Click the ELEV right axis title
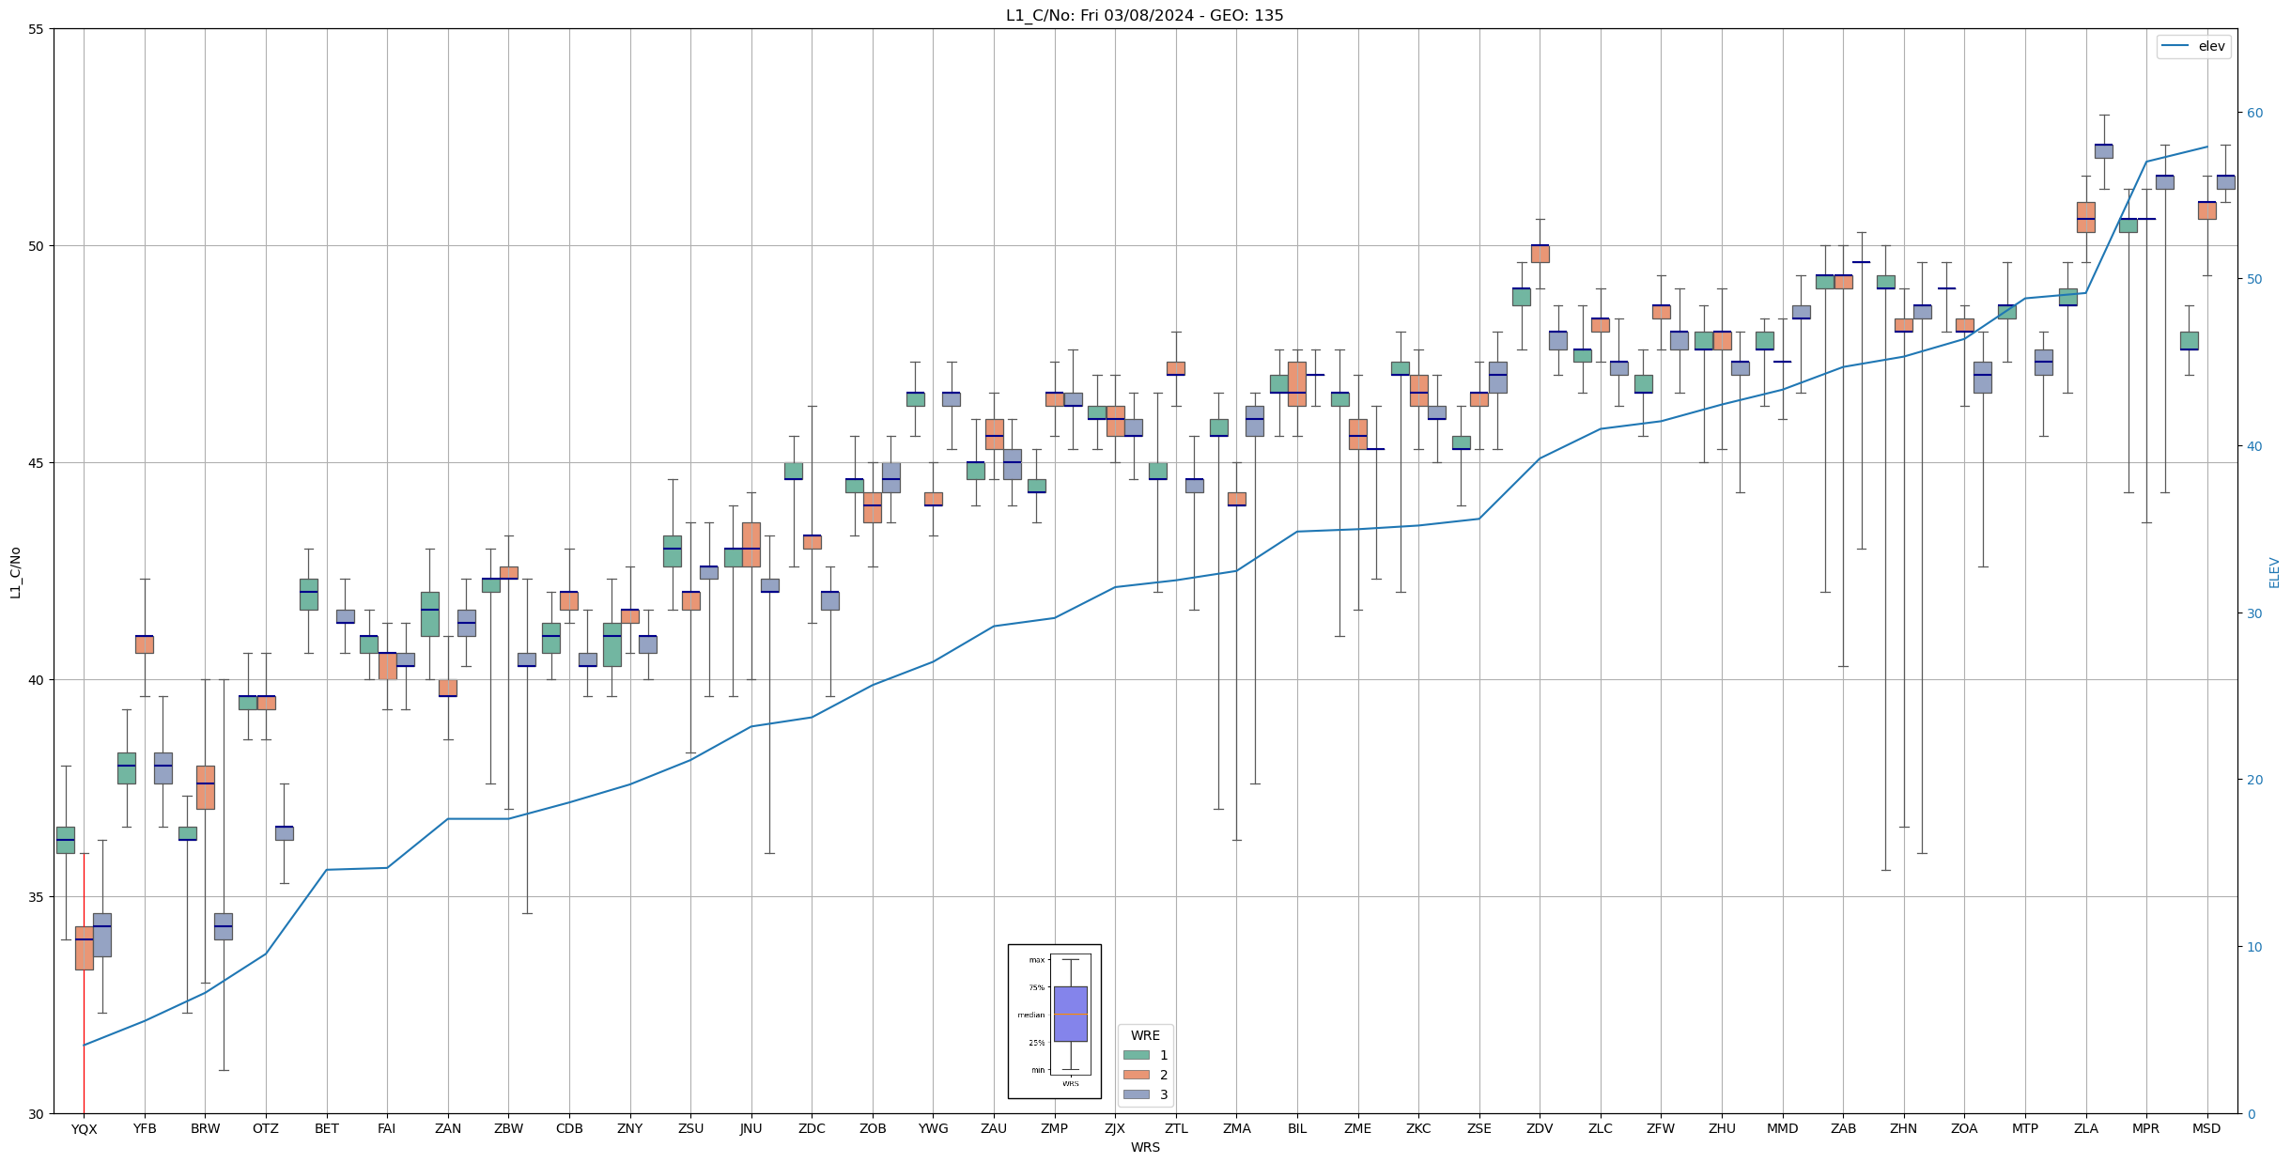Image resolution: width=2291 pixels, height=1163 pixels. click(x=2274, y=572)
